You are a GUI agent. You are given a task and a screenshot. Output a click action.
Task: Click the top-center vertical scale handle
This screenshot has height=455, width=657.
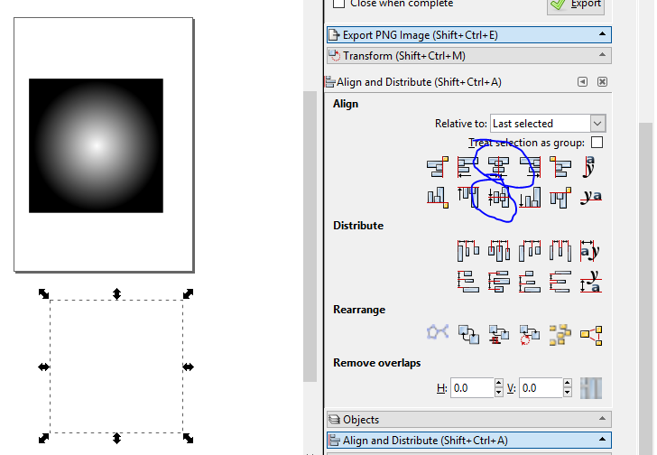(116, 293)
